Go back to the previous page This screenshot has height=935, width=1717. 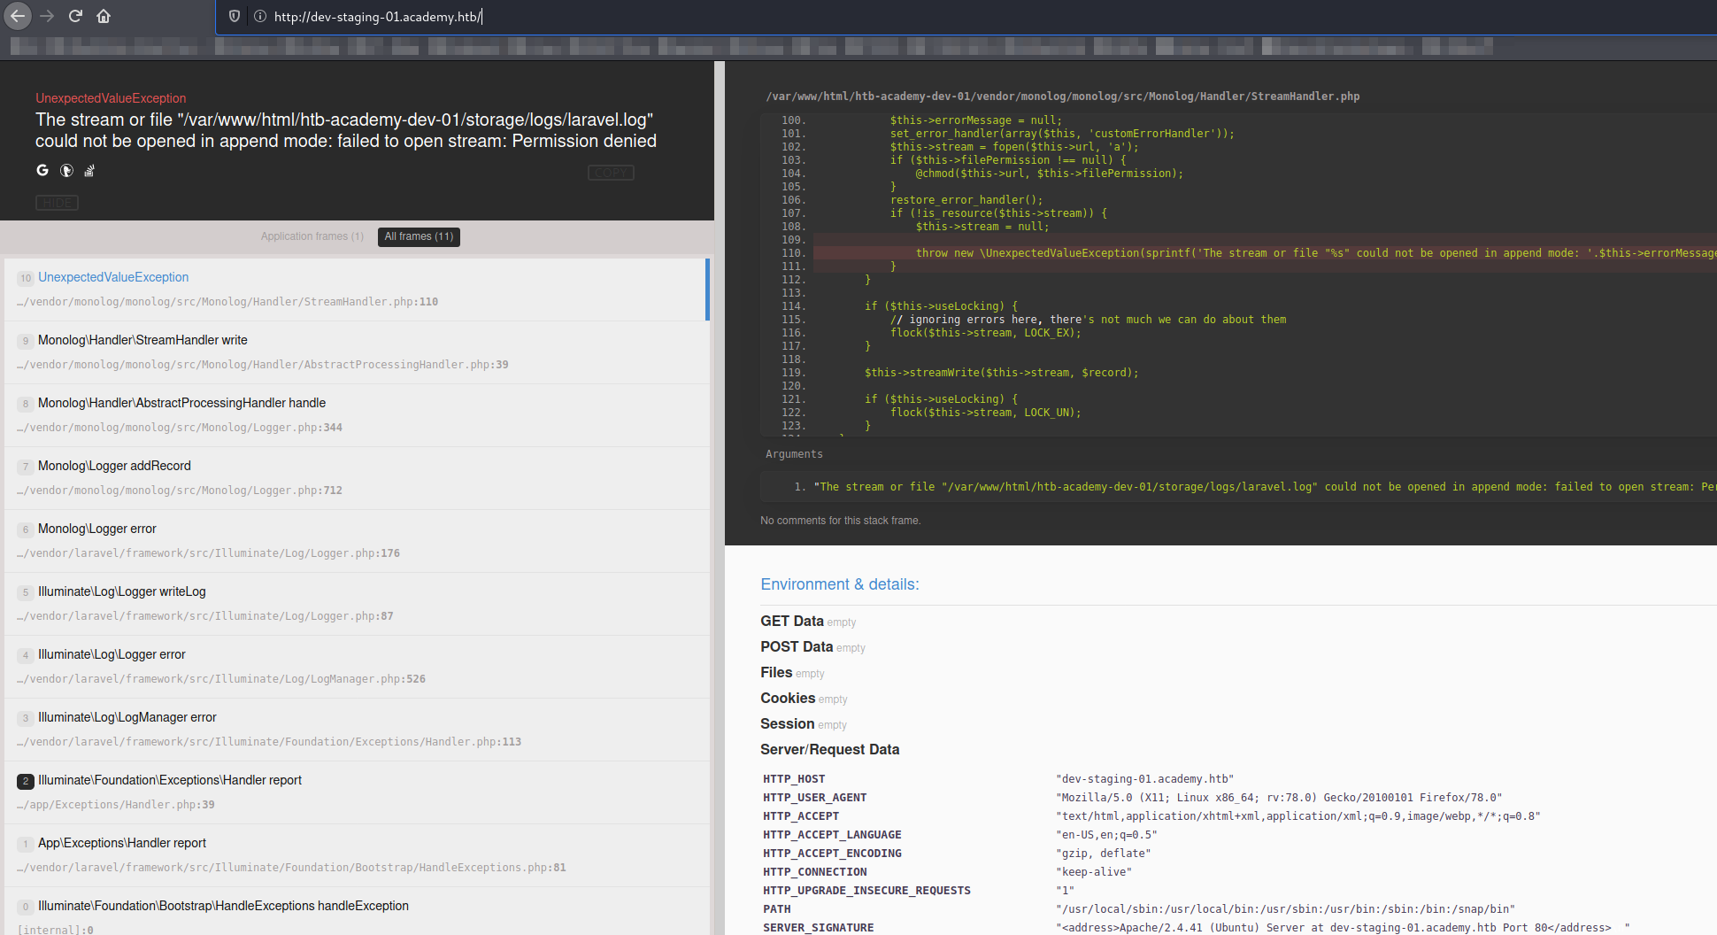(17, 16)
